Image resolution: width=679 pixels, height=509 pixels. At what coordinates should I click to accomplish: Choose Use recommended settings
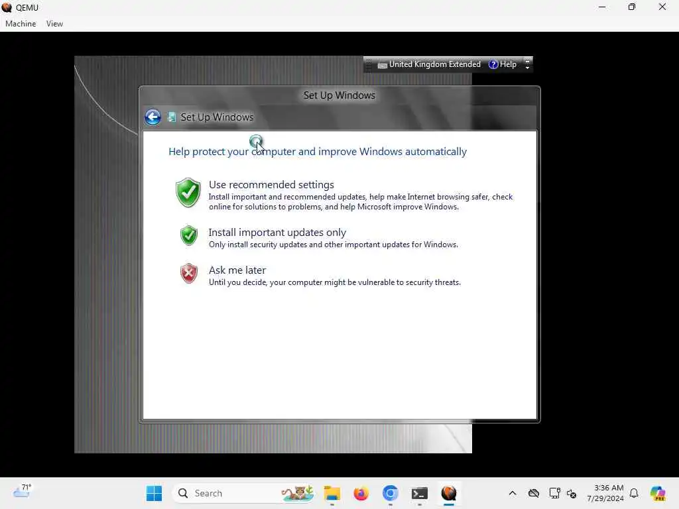pyautogui.click(x=271, y=185)
